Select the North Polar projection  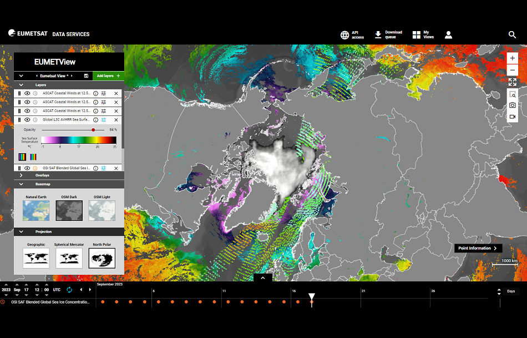pyautogui.click(x=102, y=258)
